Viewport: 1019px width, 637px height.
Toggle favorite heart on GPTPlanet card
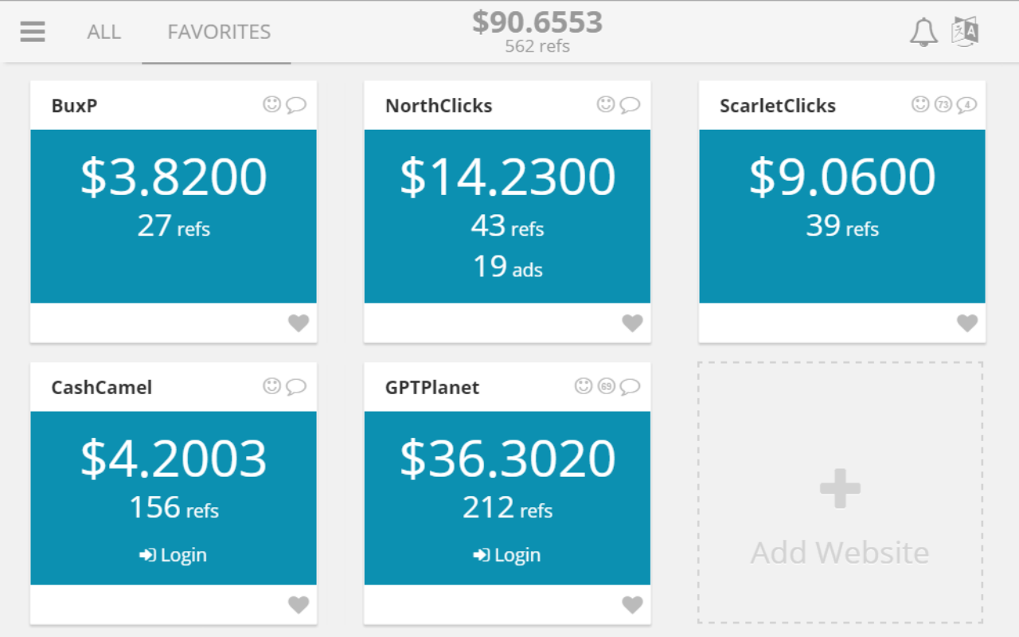[632, 605]
